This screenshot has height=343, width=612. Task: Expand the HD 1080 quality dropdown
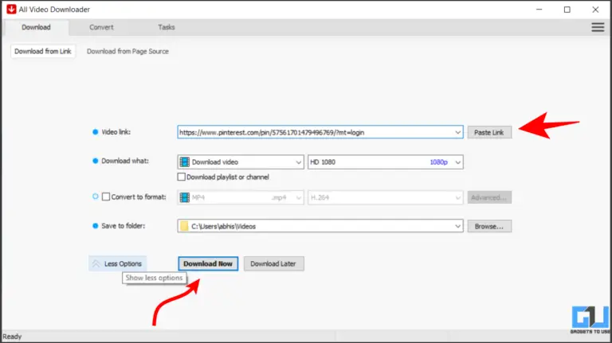pos(457,162)
